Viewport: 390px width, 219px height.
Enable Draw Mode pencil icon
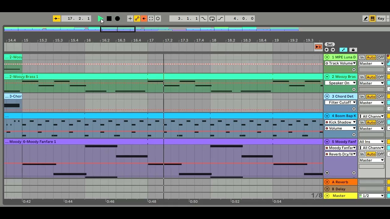[x=366, y=19]
